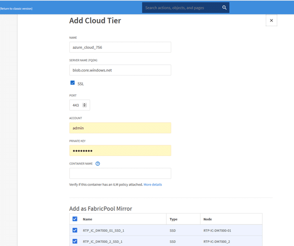The image size is (294, 246).
Task: Click the RTP-IC-DM7000_2 node cell
Action: point(217,241)
